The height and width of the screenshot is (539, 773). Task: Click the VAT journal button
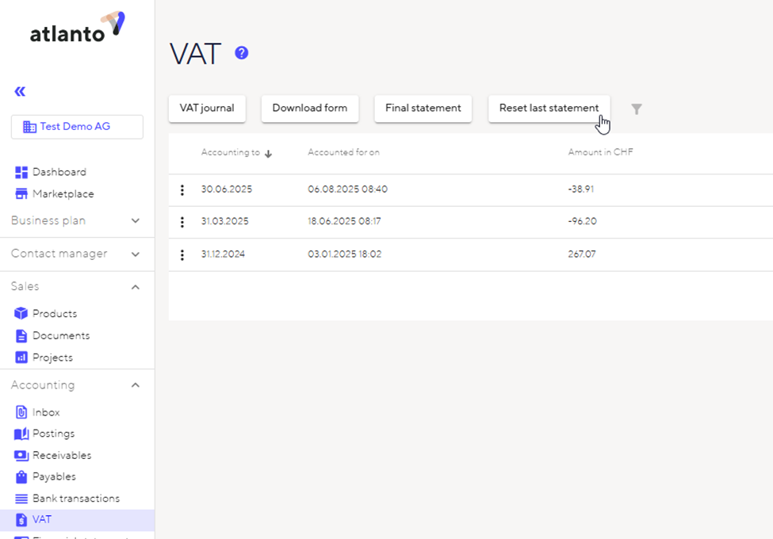coord(207,109)
